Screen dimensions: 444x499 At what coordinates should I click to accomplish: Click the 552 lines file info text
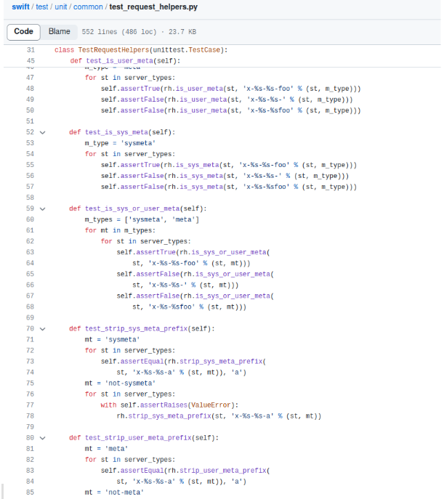click(x=100, y=32)
